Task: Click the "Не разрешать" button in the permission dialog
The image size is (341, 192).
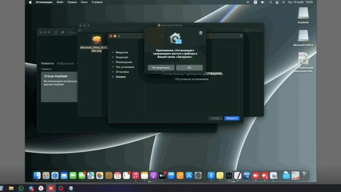Action: 161,68
